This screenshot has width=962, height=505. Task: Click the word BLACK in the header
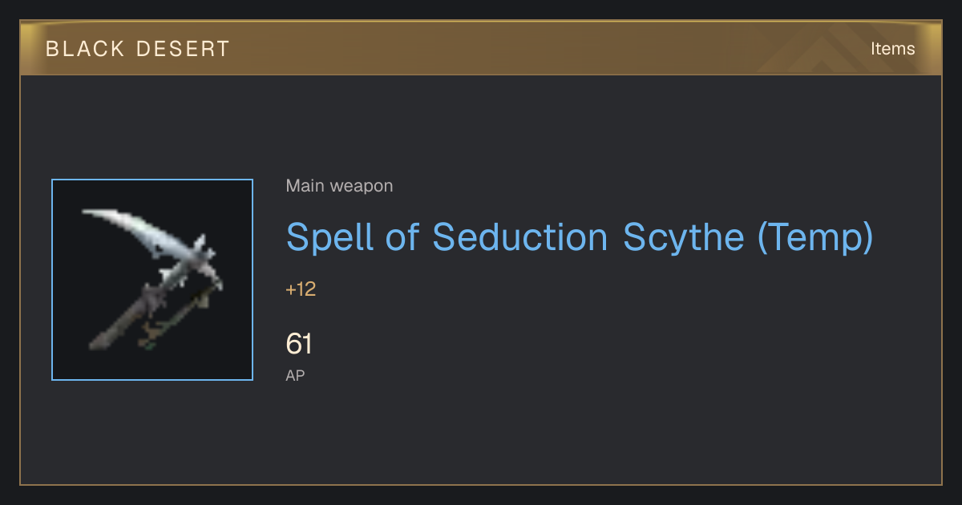click(x=85, y=49)
